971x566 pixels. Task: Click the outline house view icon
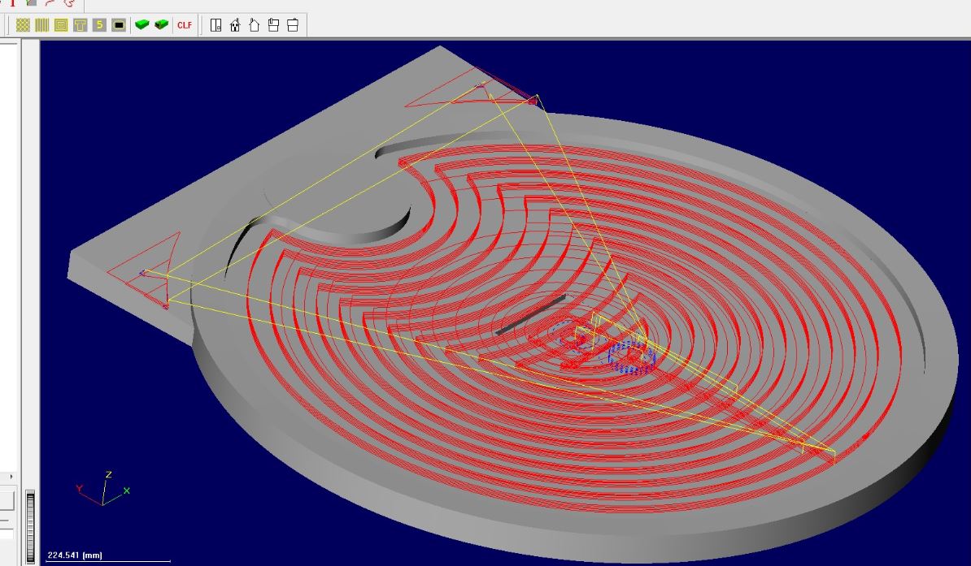pyautogui.click(x=254, y=25)
